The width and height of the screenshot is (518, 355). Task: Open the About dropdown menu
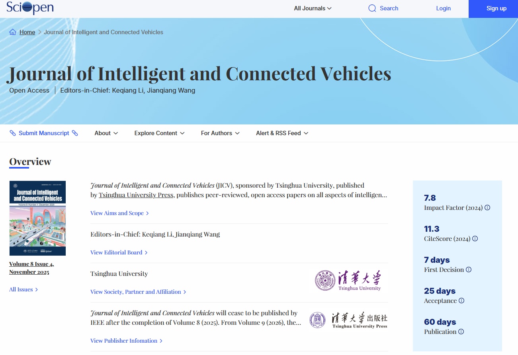(x=106, y=133)
